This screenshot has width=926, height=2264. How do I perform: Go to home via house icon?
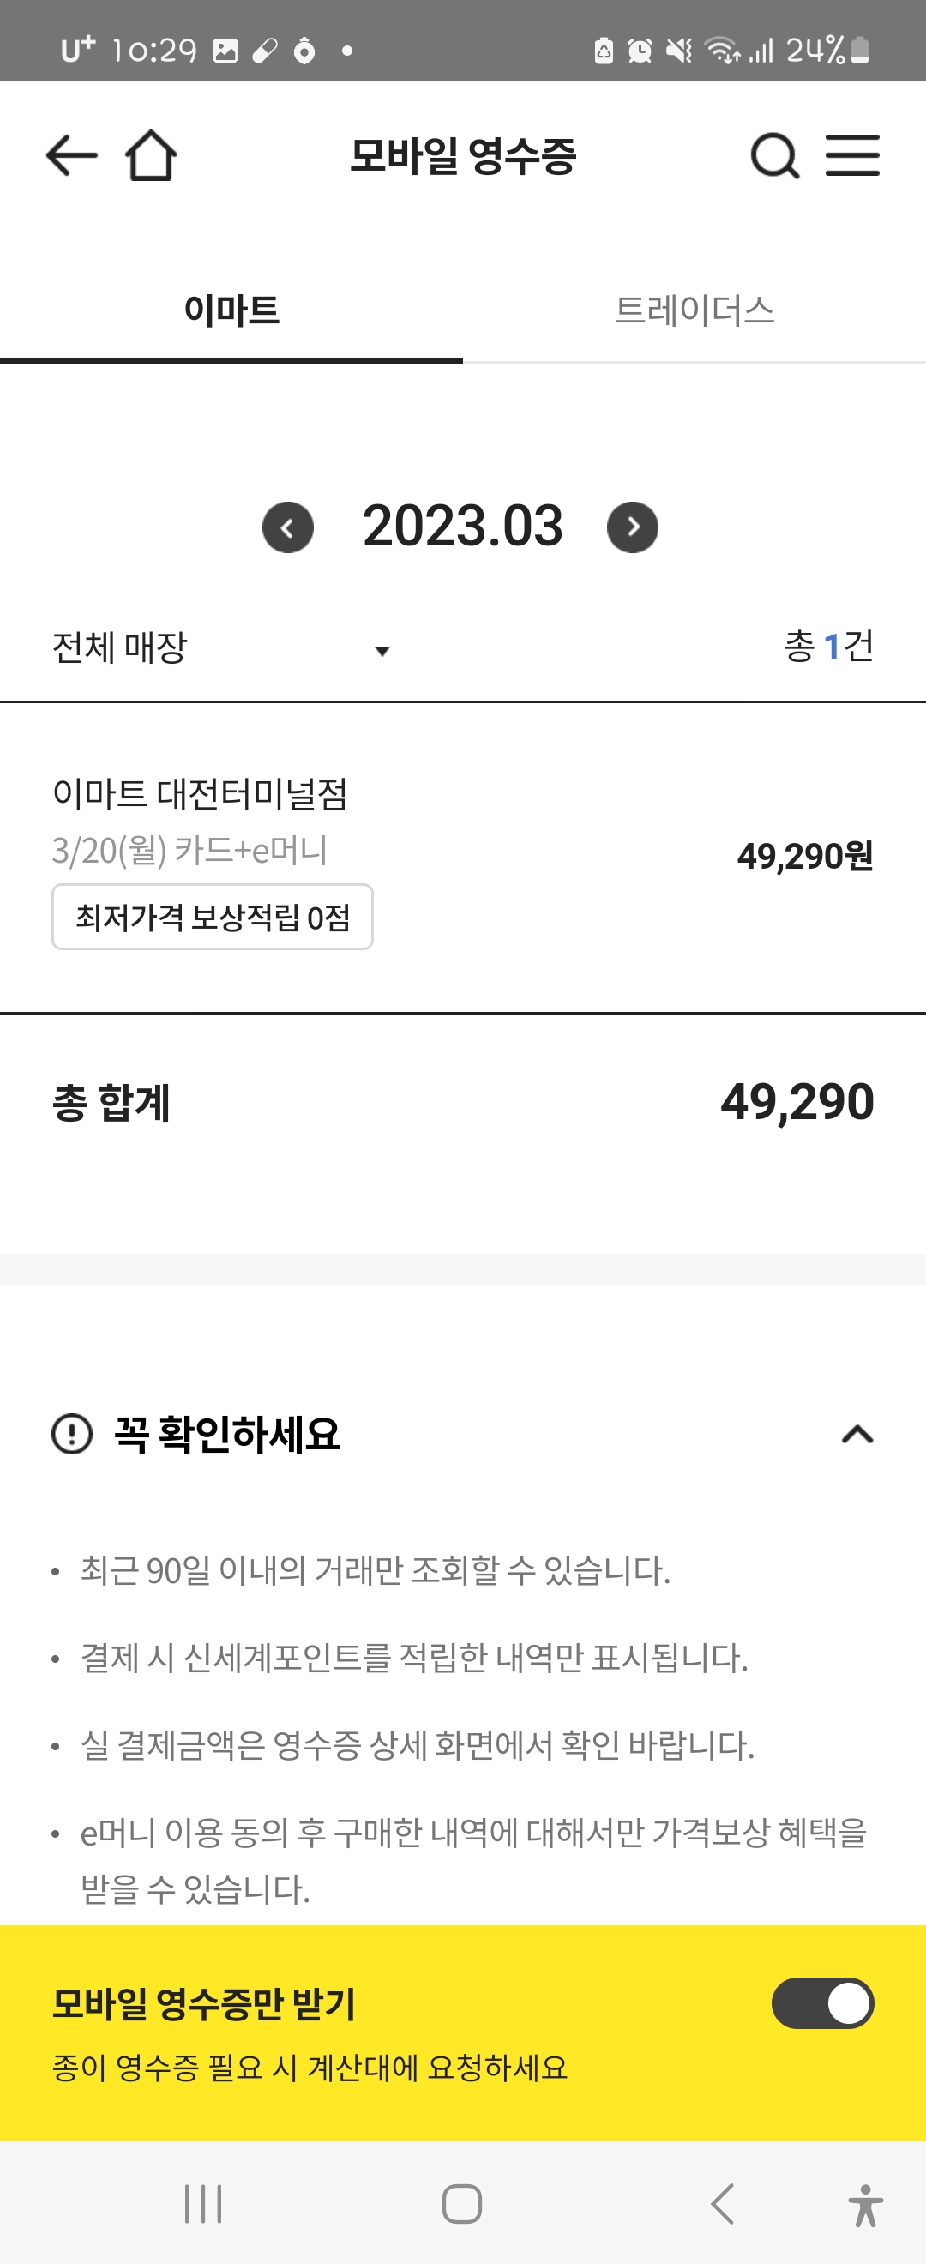coord(150,155)
